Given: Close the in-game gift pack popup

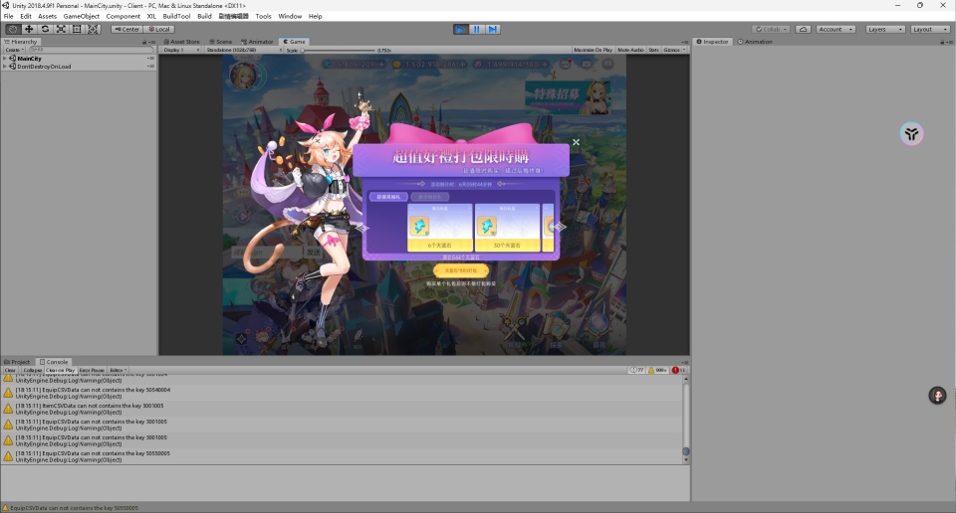Looking at the screenshot, I should point(577,142).
